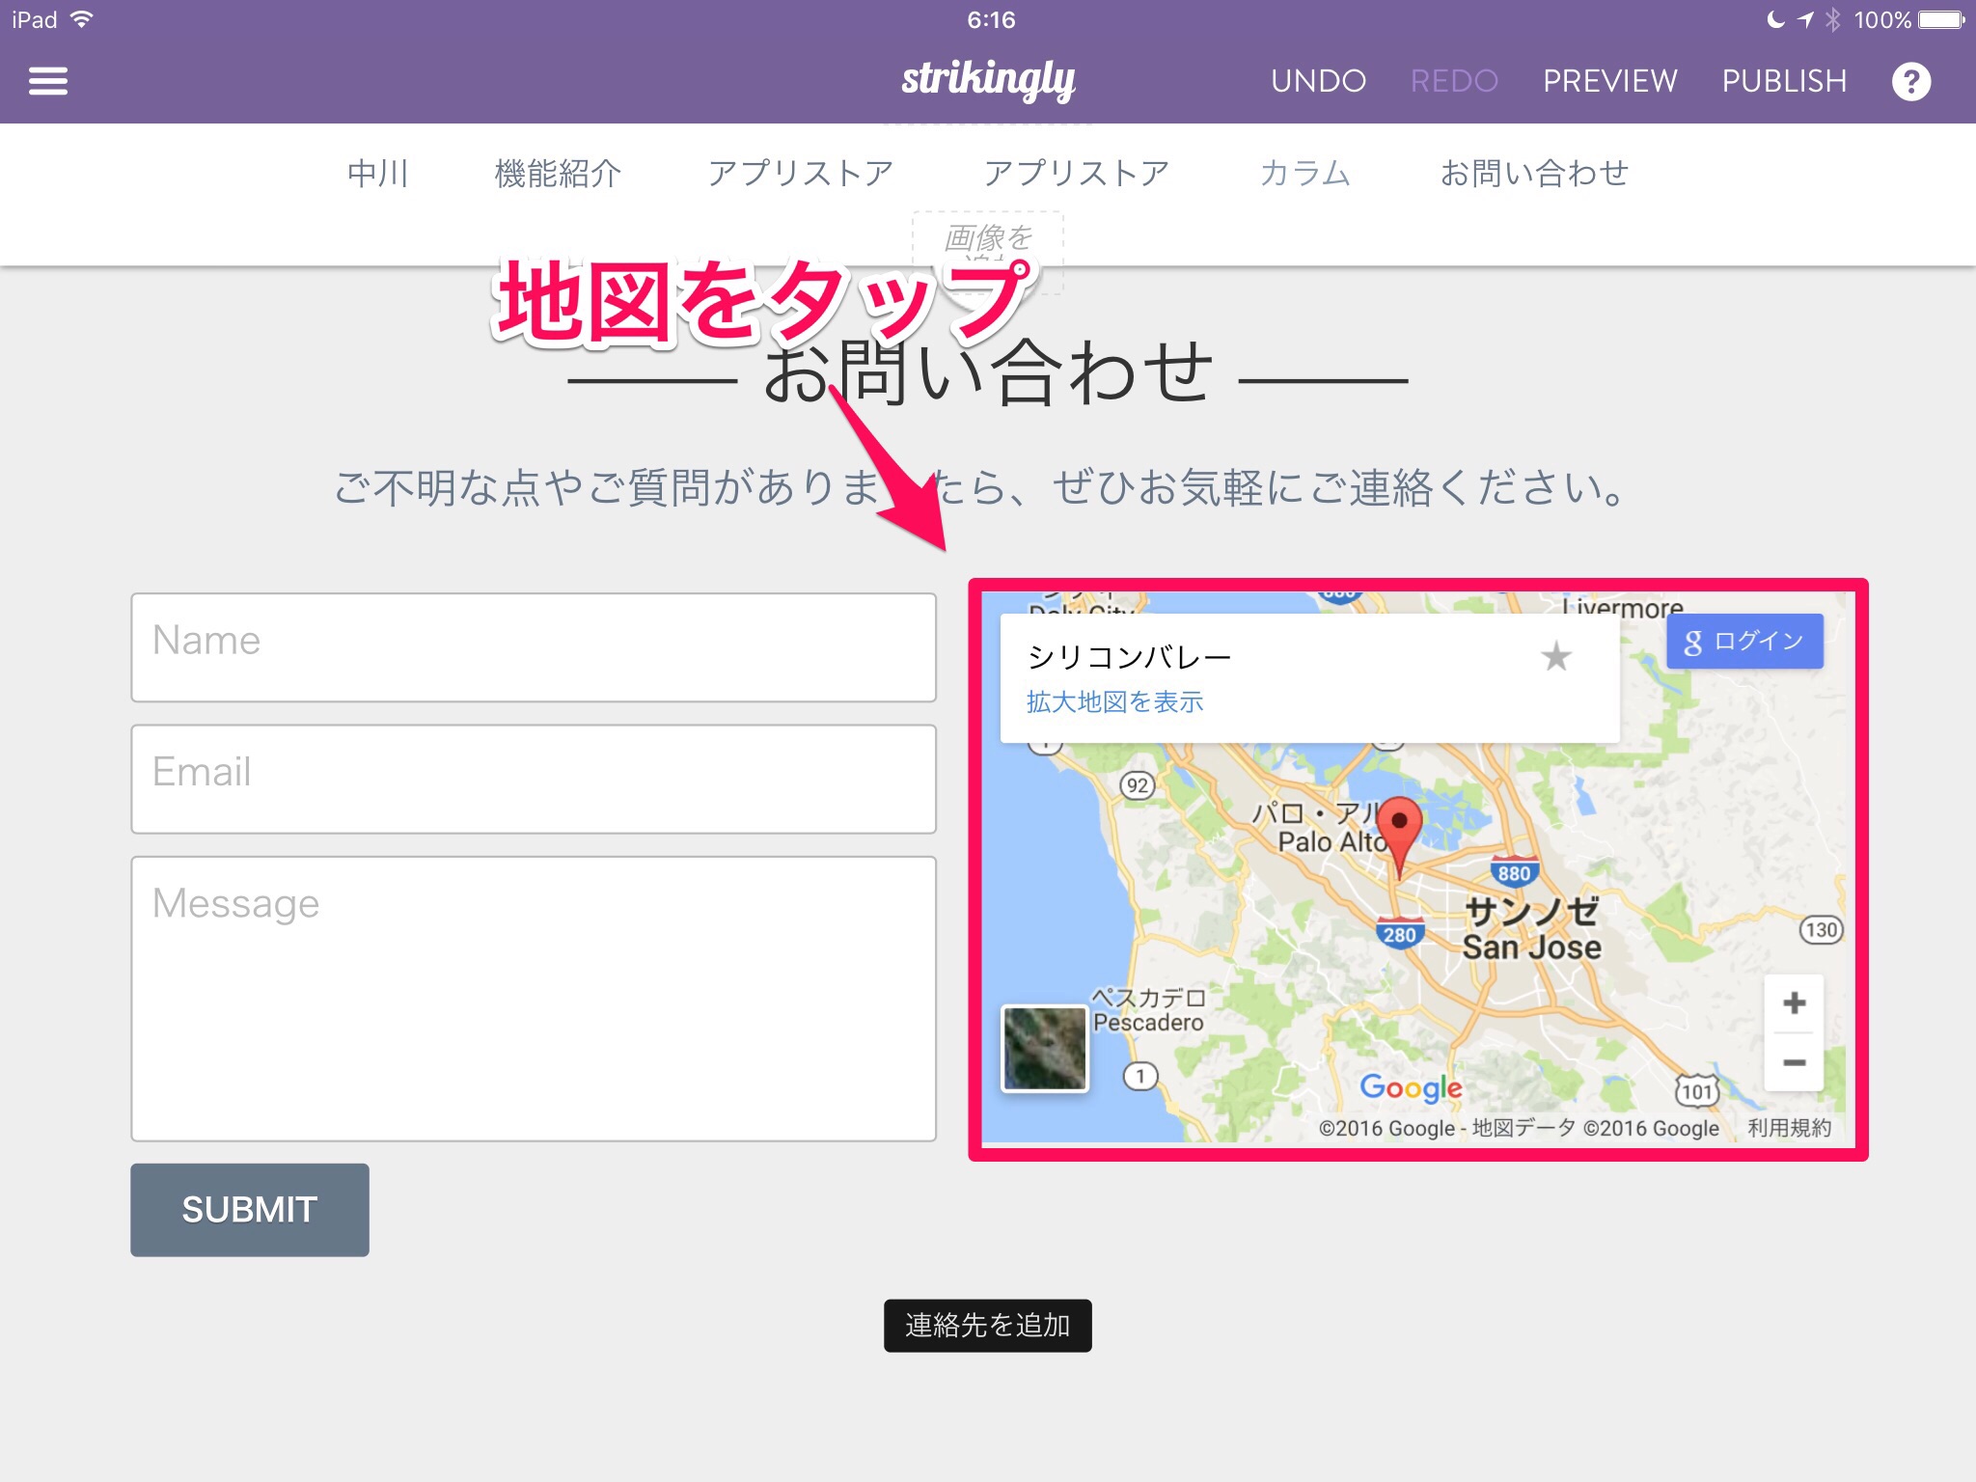Click PUBLISH in the top bar

[1784, 81]
